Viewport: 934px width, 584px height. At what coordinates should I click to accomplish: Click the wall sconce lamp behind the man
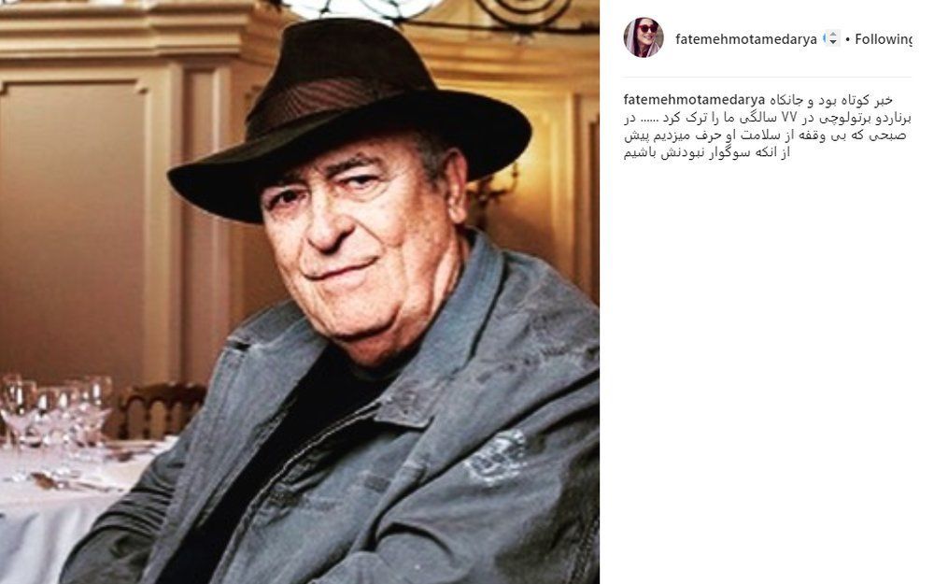[492, 188]
